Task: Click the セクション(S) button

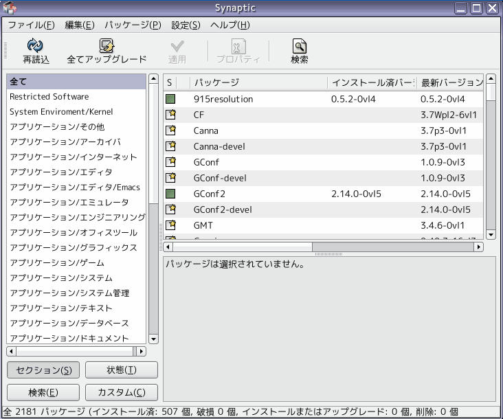Action: coord(43,370)
